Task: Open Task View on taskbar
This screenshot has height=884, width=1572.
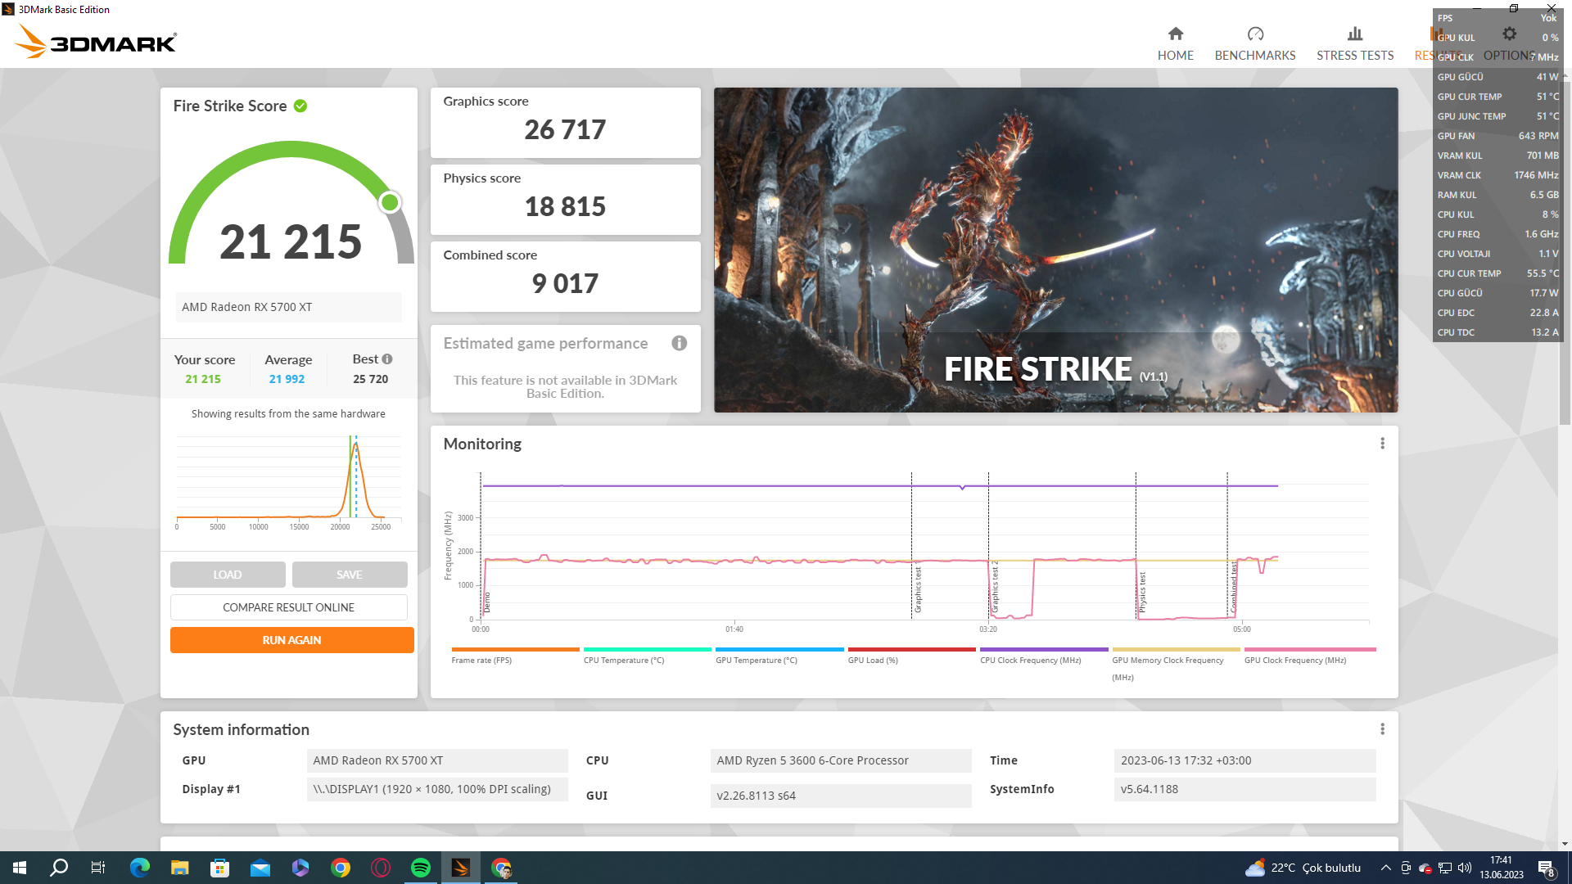Action: click(x=98, y=868)
